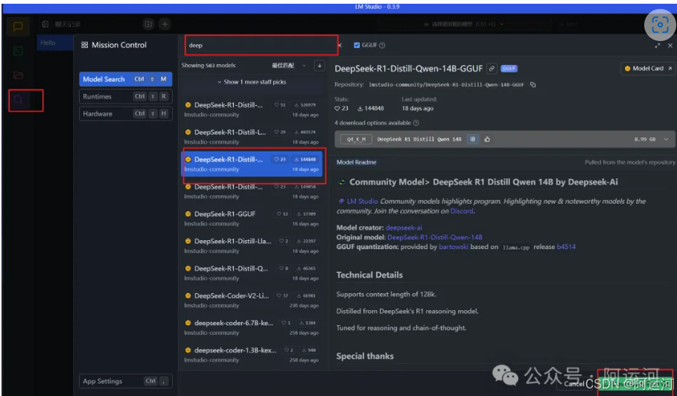Open the 最佳匹配 sort dropdown
Image resolution: width=677 pixels, height=396 pixels.
pyautogui.click(x=288, y=66)
